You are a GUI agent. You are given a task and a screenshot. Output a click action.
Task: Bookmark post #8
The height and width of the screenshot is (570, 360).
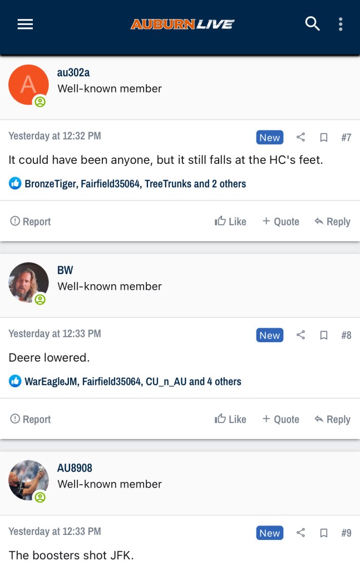tap(323, 335)
